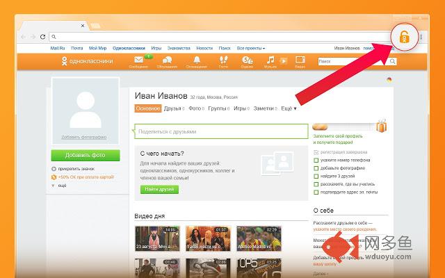Click the colorful round icon above the profile panel
The height and width of the screenshot is (278, 445).
[x=389, y=80]
